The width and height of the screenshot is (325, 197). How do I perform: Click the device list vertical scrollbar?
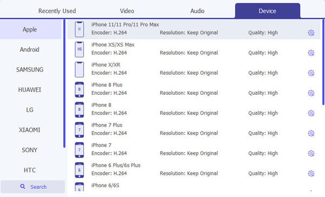click(x=323, y=62)
